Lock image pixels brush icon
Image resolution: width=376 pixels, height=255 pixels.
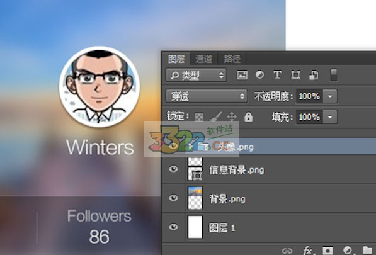[215, 116]
